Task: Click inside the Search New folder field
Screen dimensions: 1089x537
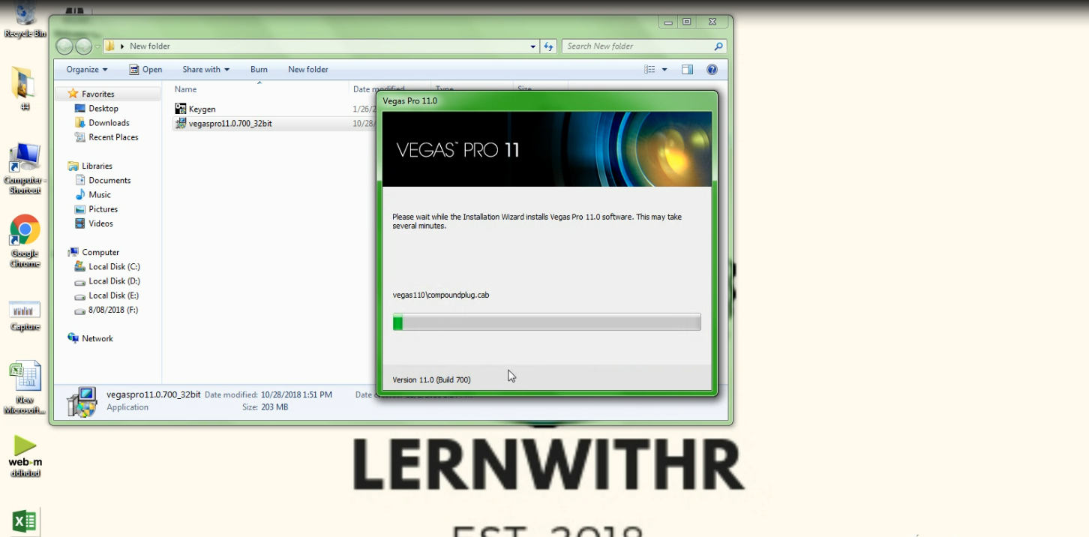Action: click(637, 46)
